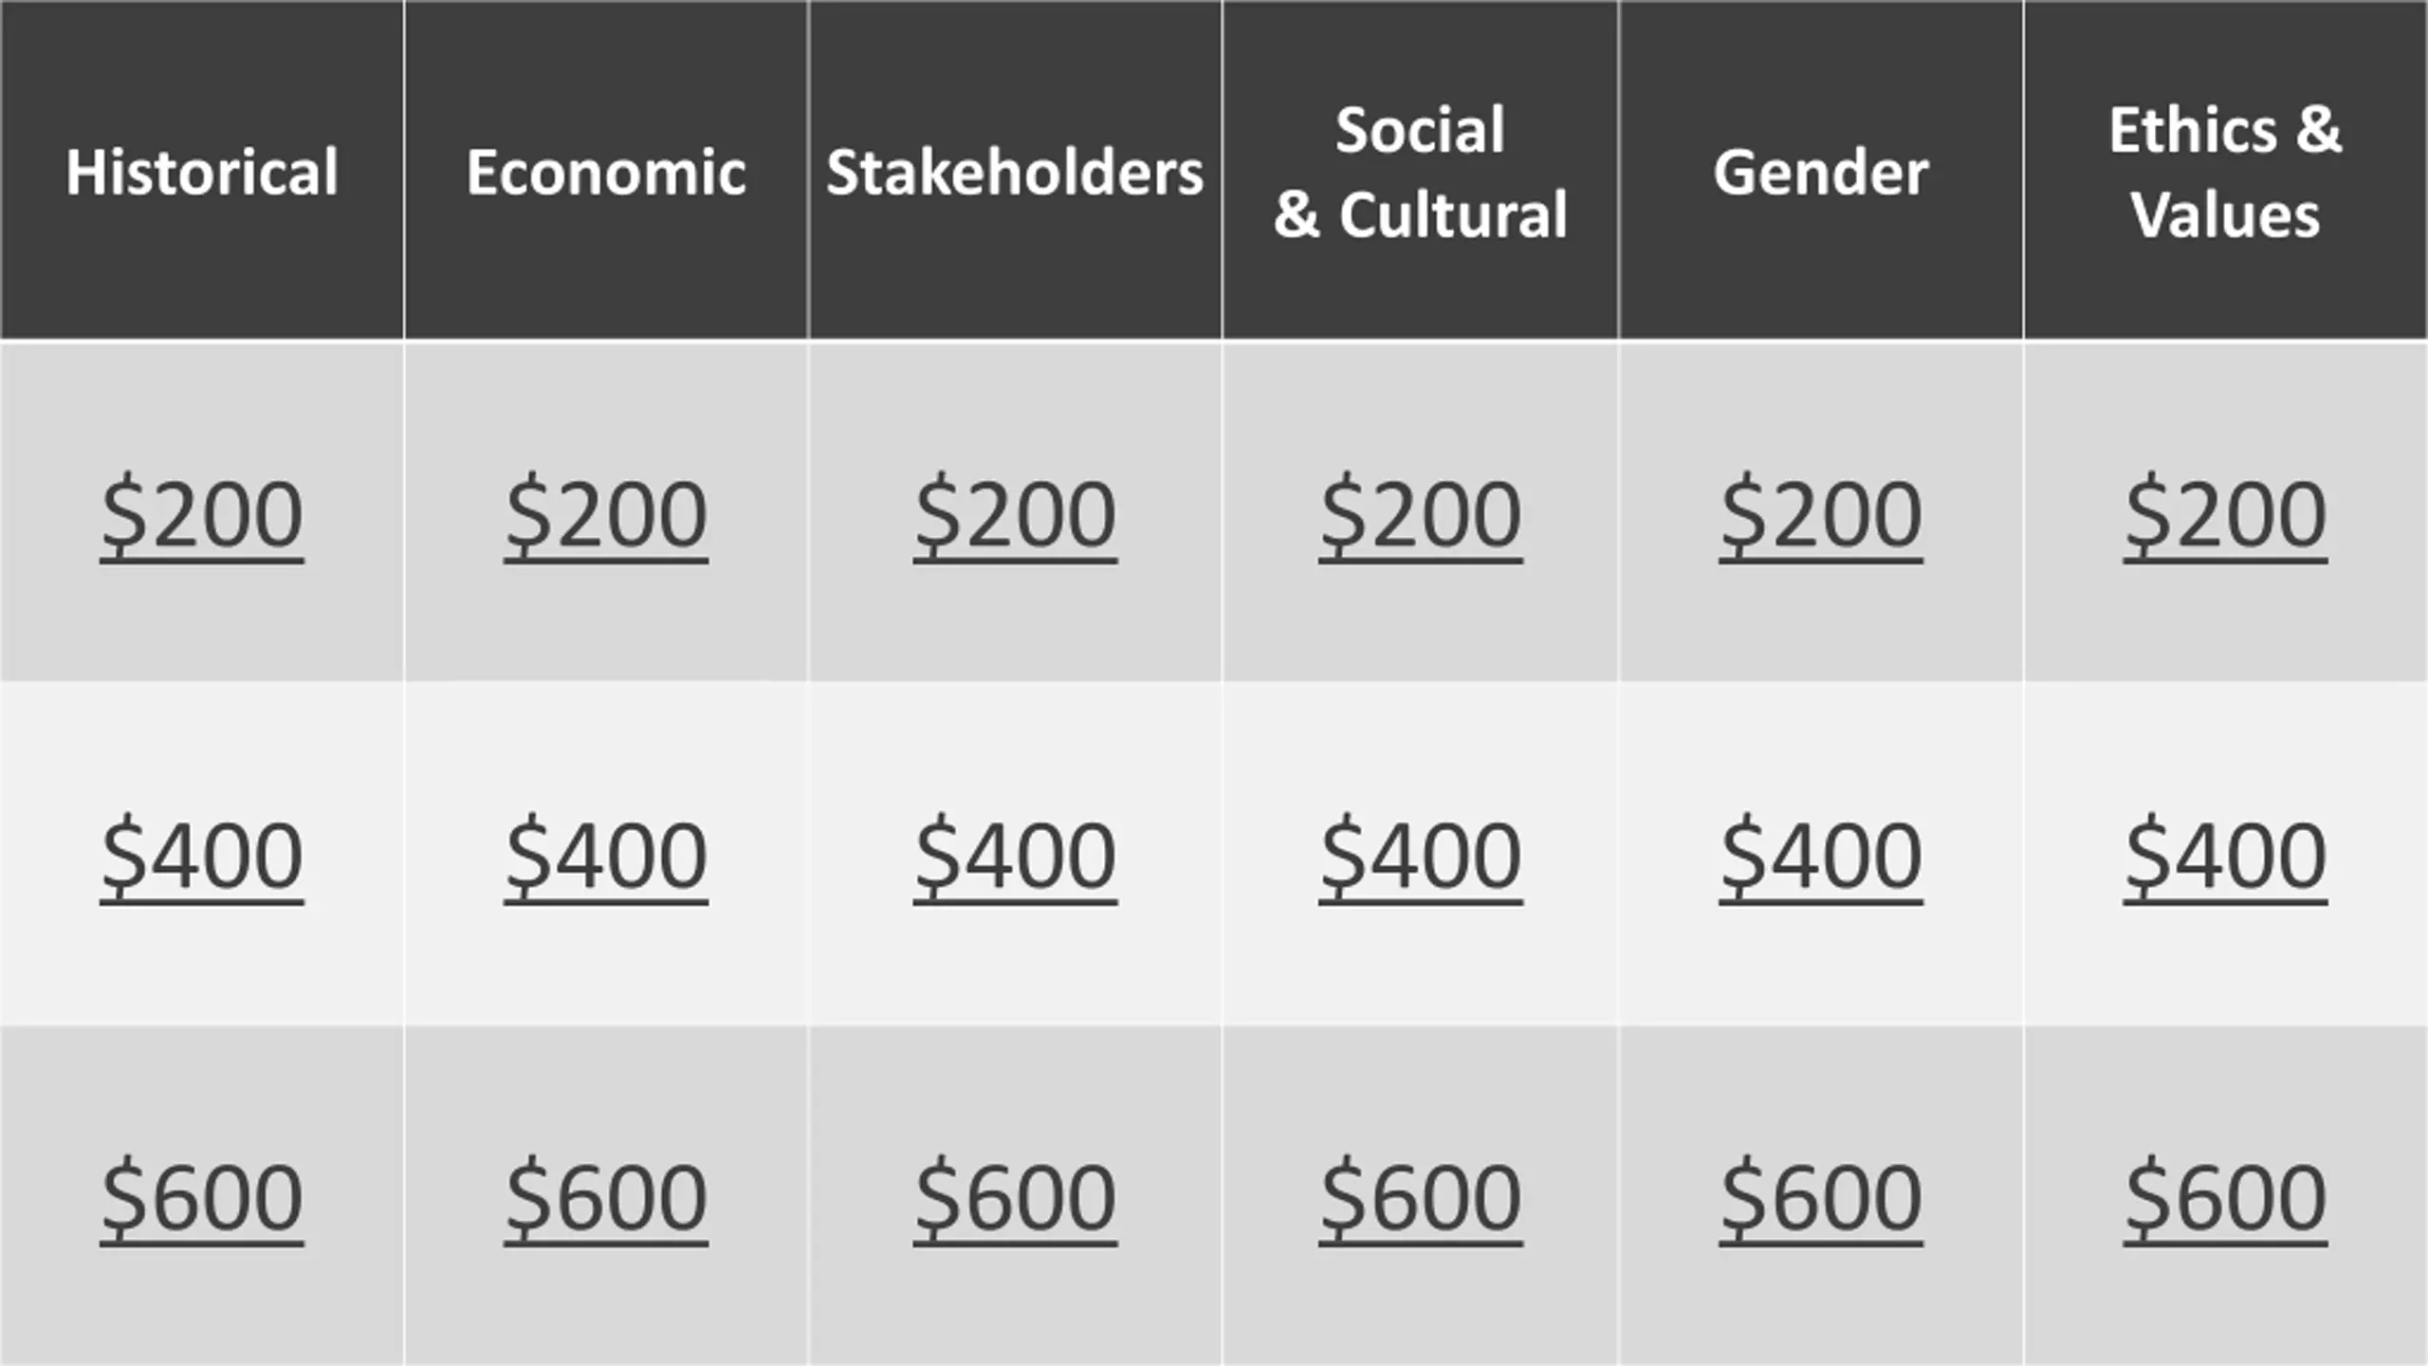Select Social & Cultural $400 link
The width and height of the screenshot is (2428, 1366).
point(1421,856)
